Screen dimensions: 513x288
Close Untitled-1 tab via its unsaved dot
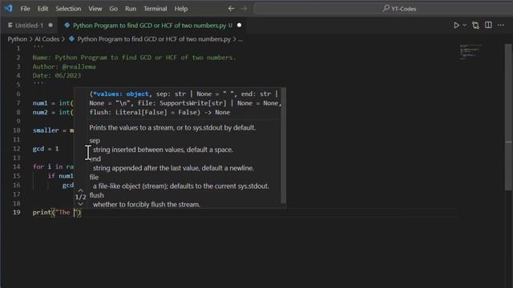[50, 25]
